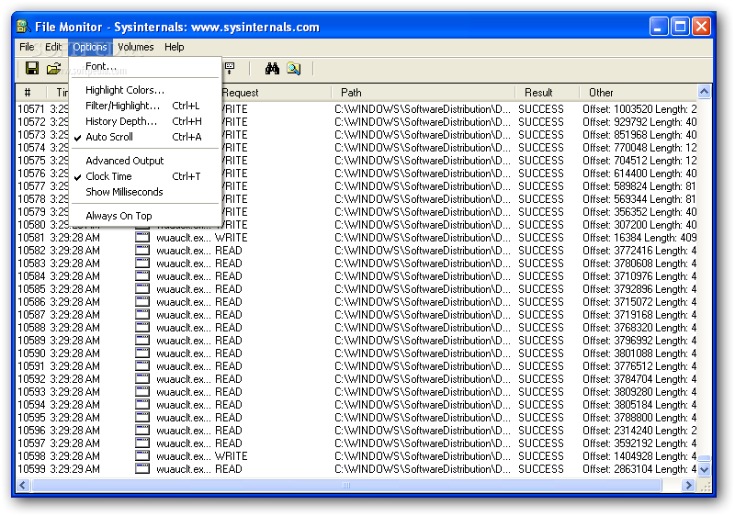Click the Offset: 2863104 cell

(x=639, y=468)
